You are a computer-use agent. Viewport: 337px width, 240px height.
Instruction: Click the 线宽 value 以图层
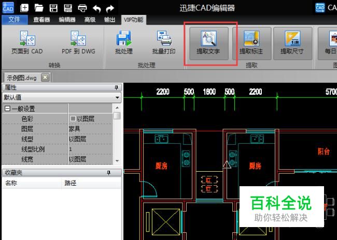77,159
